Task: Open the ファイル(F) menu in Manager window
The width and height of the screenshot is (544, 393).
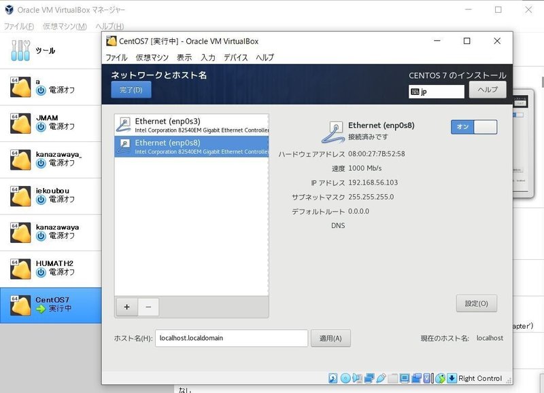Action: [x=19, y=26]
